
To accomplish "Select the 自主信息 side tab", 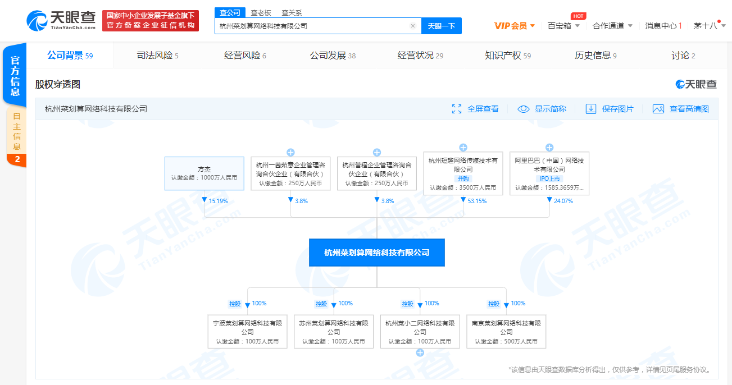I will 17,132.
